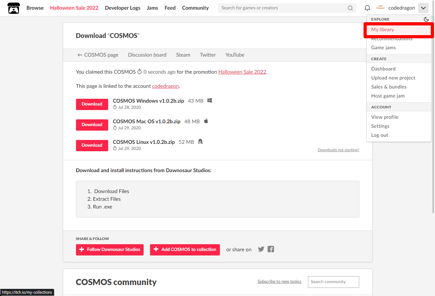The height and width of the screenshot is (296, 435).
Task: Click the search magnifier icon
Action: pos(350,8)
